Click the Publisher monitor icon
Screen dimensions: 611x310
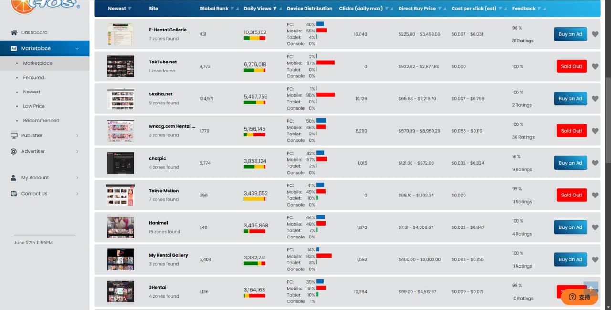point(14,135)
